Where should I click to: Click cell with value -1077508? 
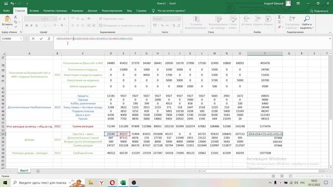tap(265, 153)
